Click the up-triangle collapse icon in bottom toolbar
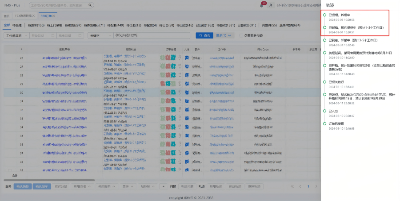 point(163,186)
